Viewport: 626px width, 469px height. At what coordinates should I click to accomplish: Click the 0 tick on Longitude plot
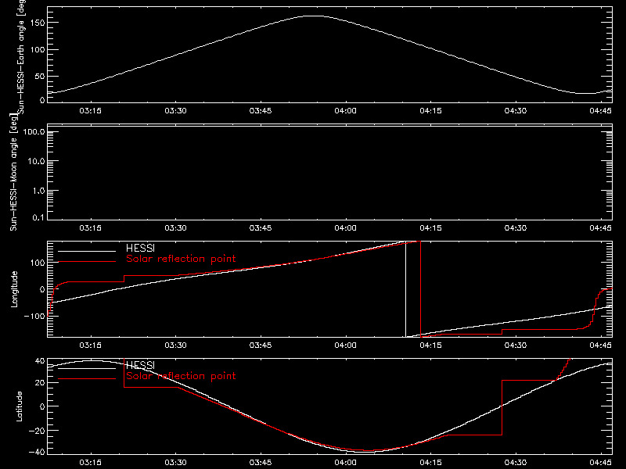pos(42,289)
